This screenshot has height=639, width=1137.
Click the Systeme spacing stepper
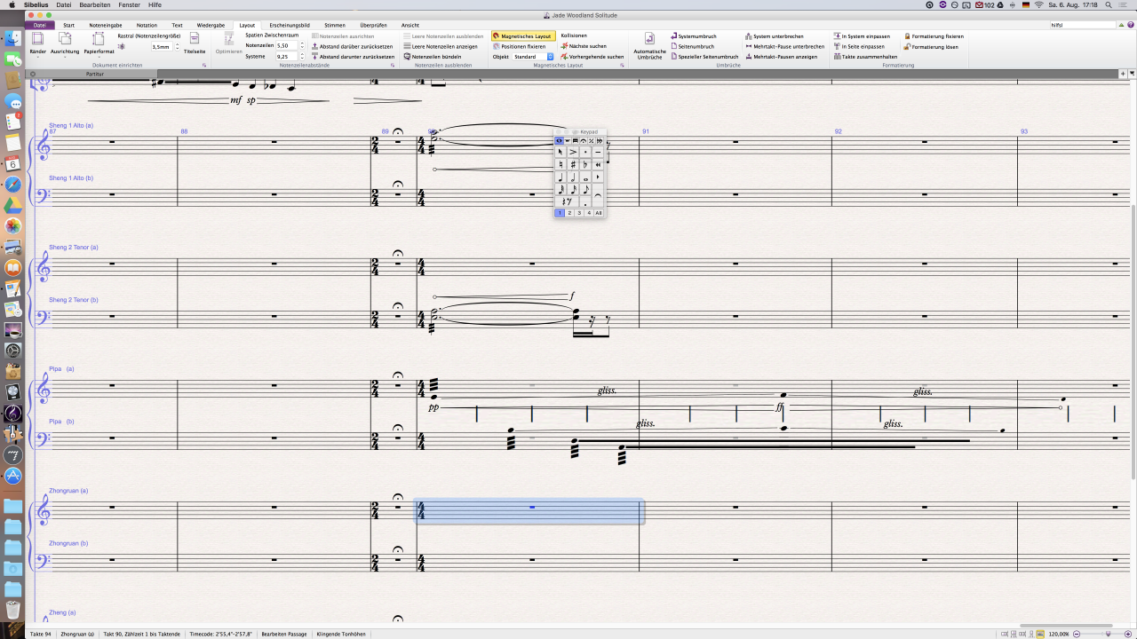(x=302, y=56)
